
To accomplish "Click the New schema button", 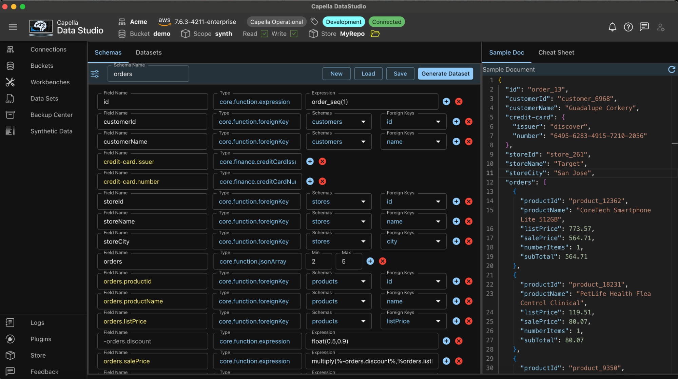I will click(x=336, y=73).
